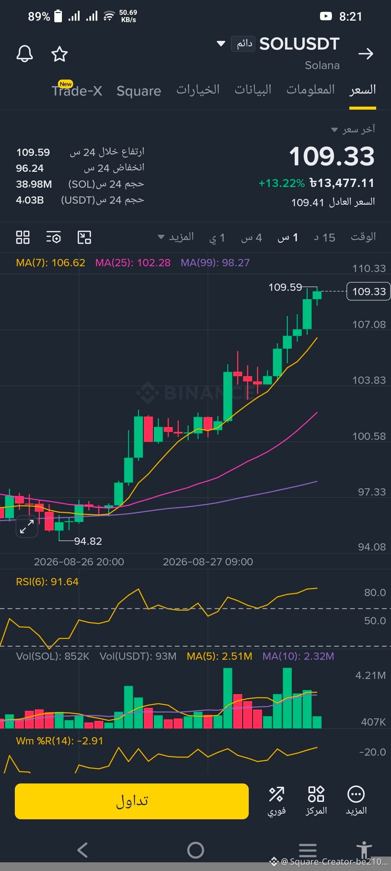Tap the volume MA(10): 2.32M label
391x871 pixels.
coord(298,656)
